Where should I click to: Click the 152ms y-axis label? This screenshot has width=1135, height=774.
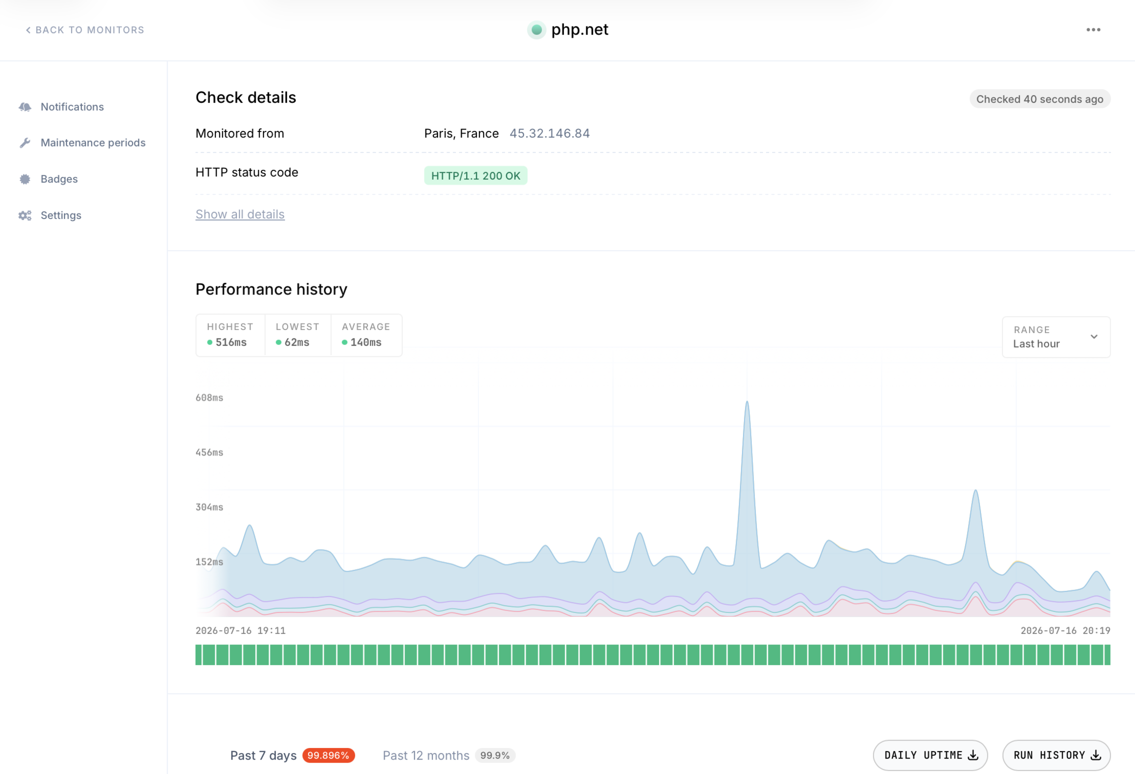click(209, 562)
